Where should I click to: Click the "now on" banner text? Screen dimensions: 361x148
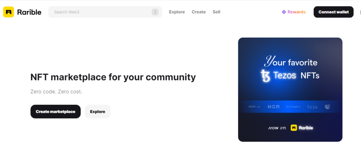277,128
